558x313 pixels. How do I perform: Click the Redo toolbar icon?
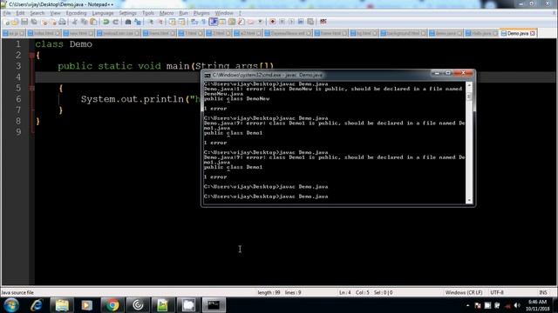(x=115, y=22)
